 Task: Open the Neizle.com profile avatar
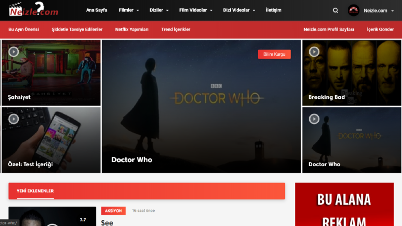coord(353,11)
